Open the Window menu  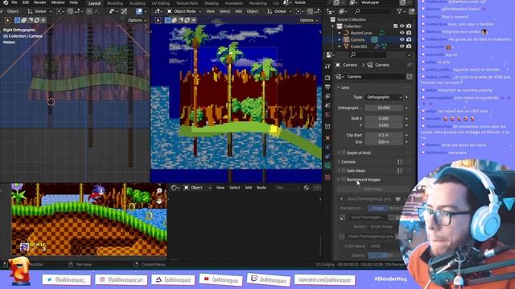58,2
